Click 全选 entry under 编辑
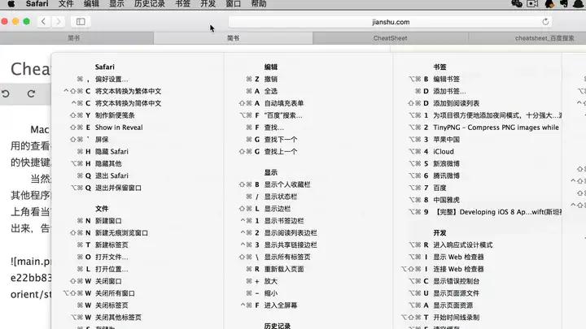The width and height of the screenshot is (586, 329). 271,91
